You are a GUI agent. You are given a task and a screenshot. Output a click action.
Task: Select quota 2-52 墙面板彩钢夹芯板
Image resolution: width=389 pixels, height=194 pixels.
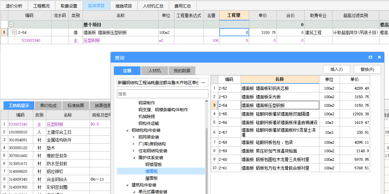[x=290, y=88]
